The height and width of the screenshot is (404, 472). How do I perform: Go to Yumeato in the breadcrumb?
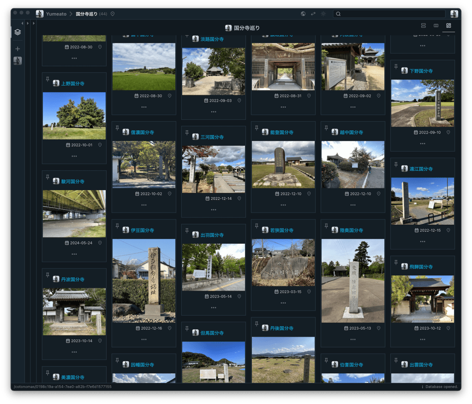coord(56,14)
